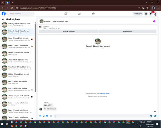The height and width of the screenshot is (128, 161).
Task: Open the Brittany conversation
Action: tap(17, 25)
